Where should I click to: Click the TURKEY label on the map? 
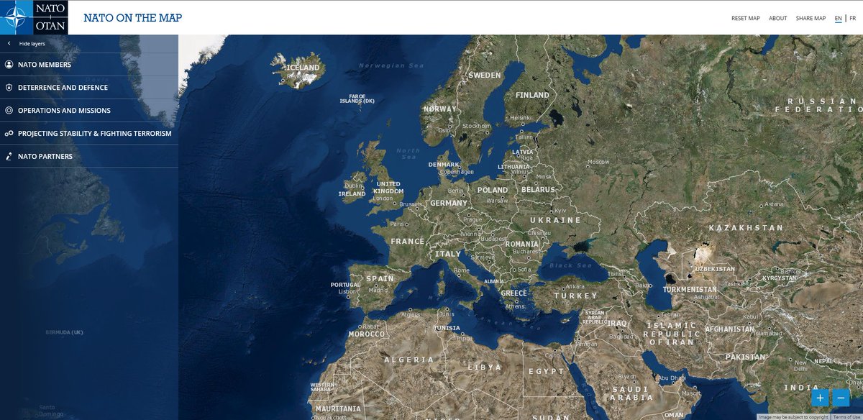pos(575,296)
